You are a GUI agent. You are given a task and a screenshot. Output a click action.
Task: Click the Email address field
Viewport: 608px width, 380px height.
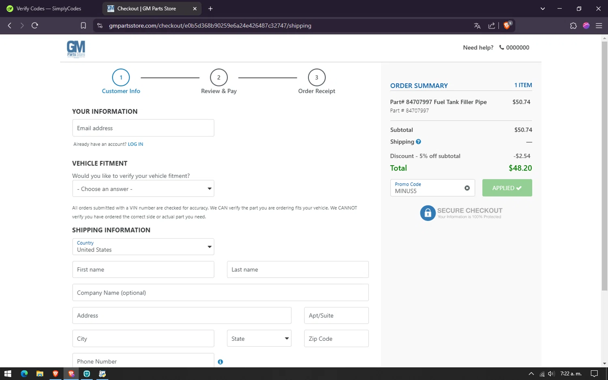pyautogui.click(x=143, y=128)
